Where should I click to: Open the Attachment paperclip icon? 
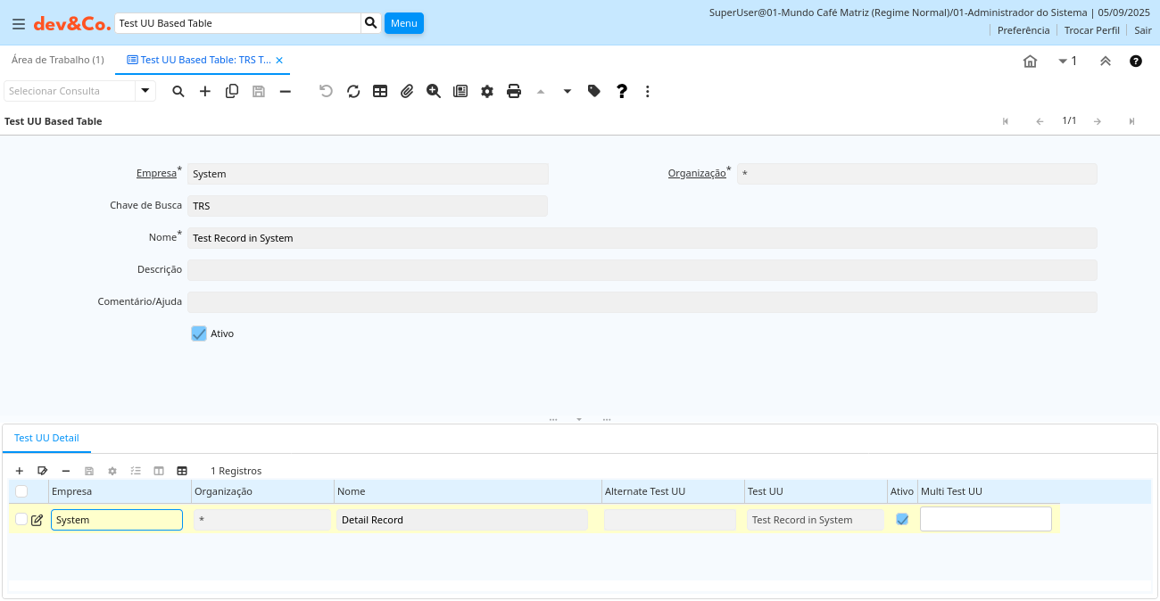[407, 91]
